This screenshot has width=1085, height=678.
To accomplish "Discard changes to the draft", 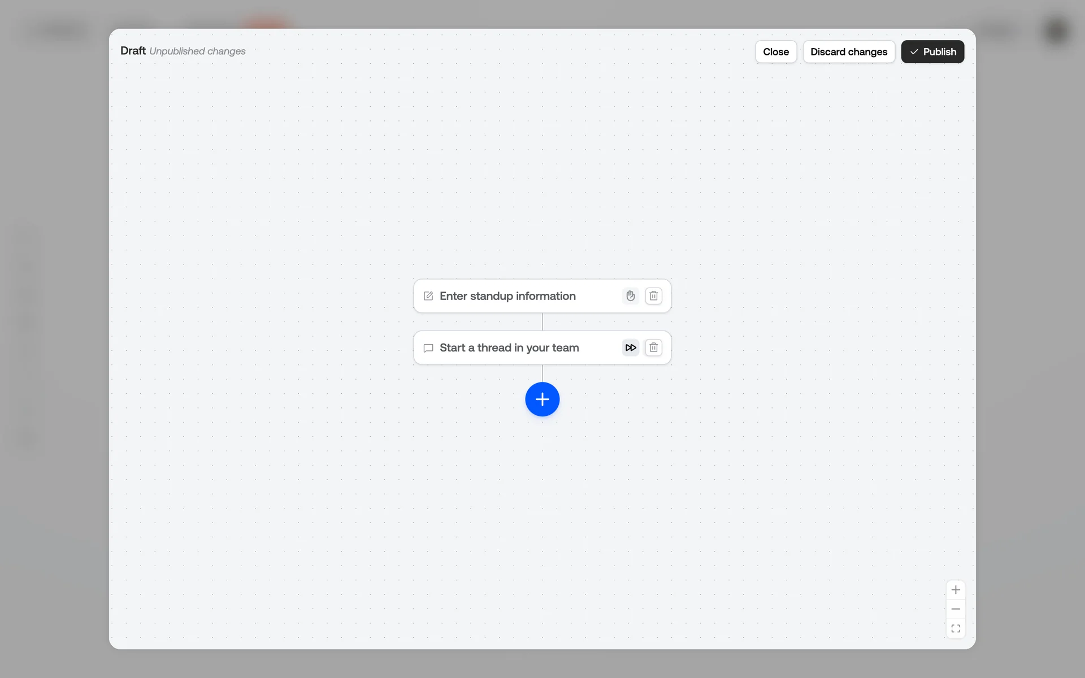I will pos(848,52).
